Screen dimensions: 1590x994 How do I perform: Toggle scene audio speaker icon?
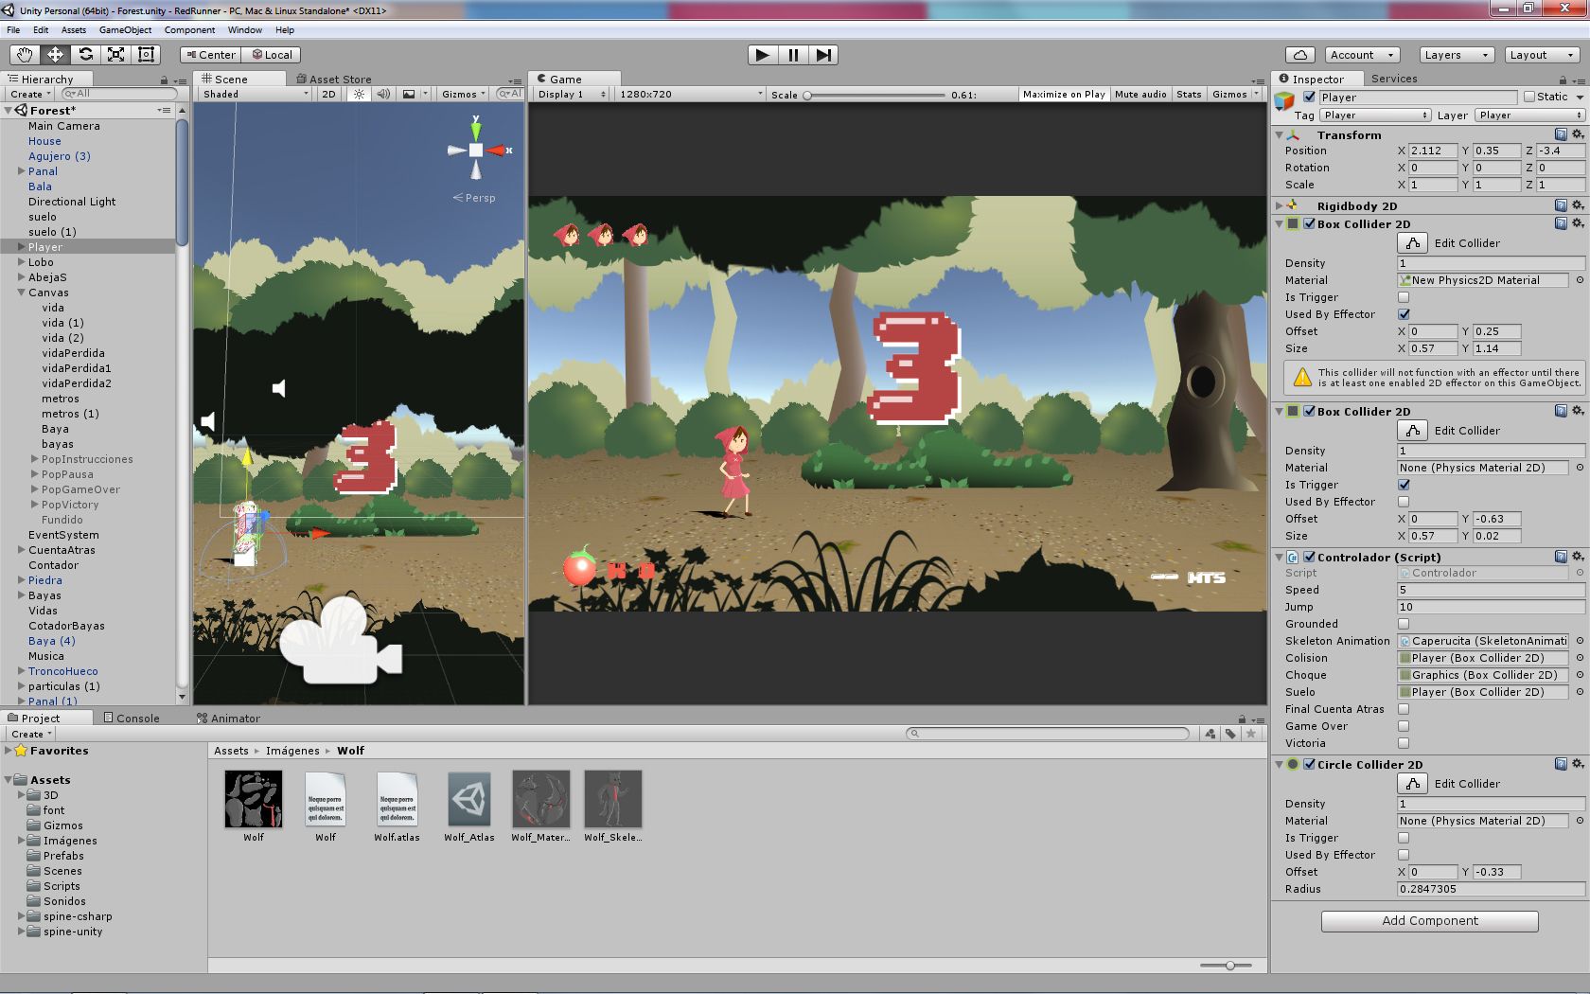(x=383, y=94)
